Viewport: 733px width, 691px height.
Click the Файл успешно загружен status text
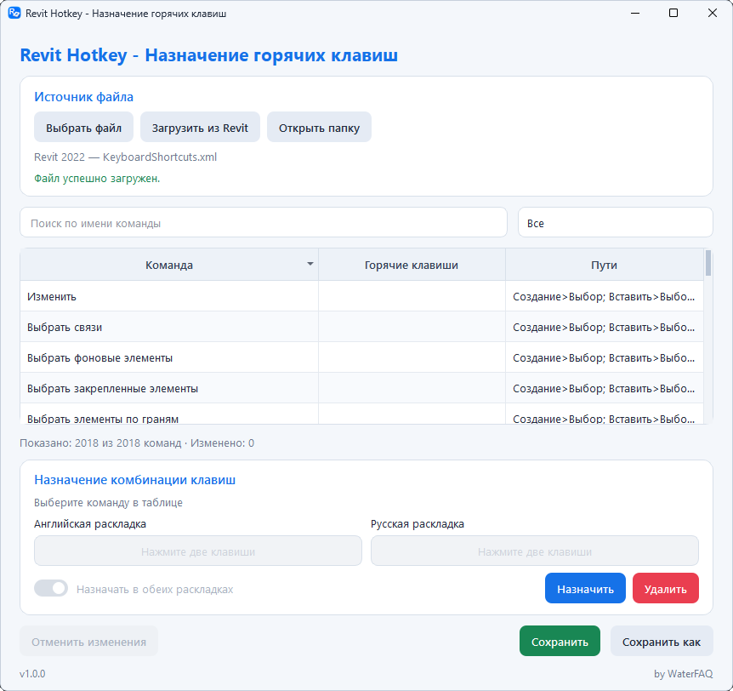point(97,178)
